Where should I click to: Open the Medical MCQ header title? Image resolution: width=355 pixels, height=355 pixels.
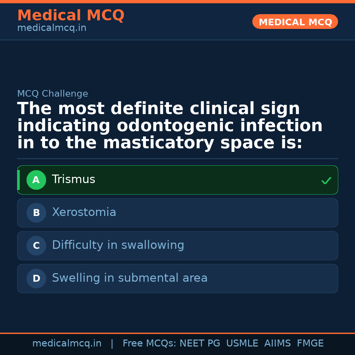[x=71, y=15]
